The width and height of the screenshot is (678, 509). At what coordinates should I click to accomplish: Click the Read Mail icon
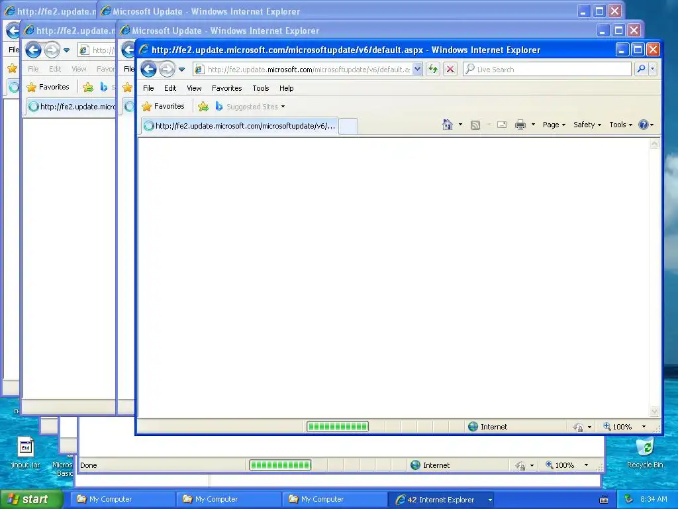502,125
